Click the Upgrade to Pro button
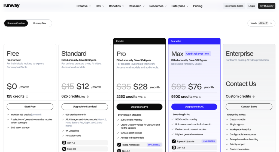The width and height of the screenshot is (279, 152). click(139, 107)
